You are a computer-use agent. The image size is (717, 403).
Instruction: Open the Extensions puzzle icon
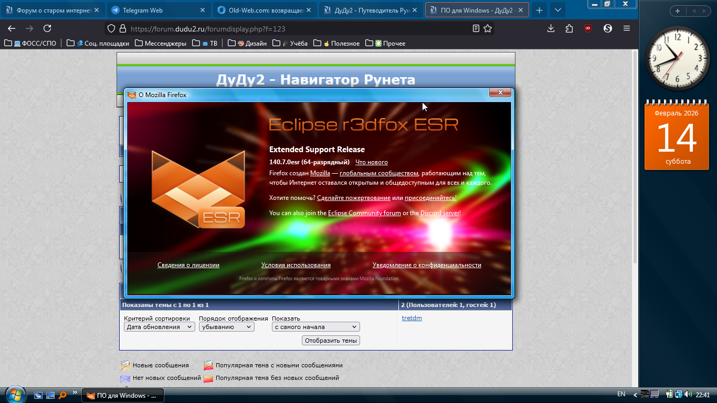point(570,28)
